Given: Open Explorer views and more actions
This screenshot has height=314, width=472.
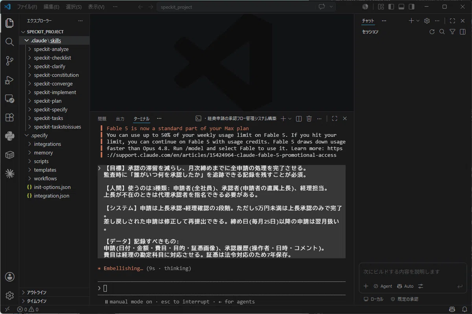Looking at the screenshot, I should [80, 21].
